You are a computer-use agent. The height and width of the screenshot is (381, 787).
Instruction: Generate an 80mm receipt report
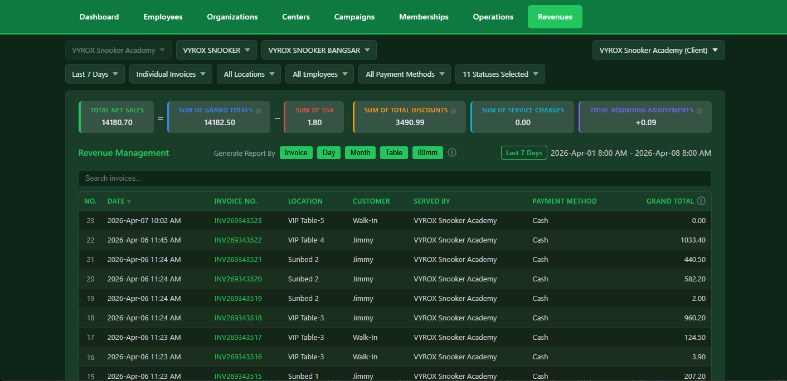(427, 152)
